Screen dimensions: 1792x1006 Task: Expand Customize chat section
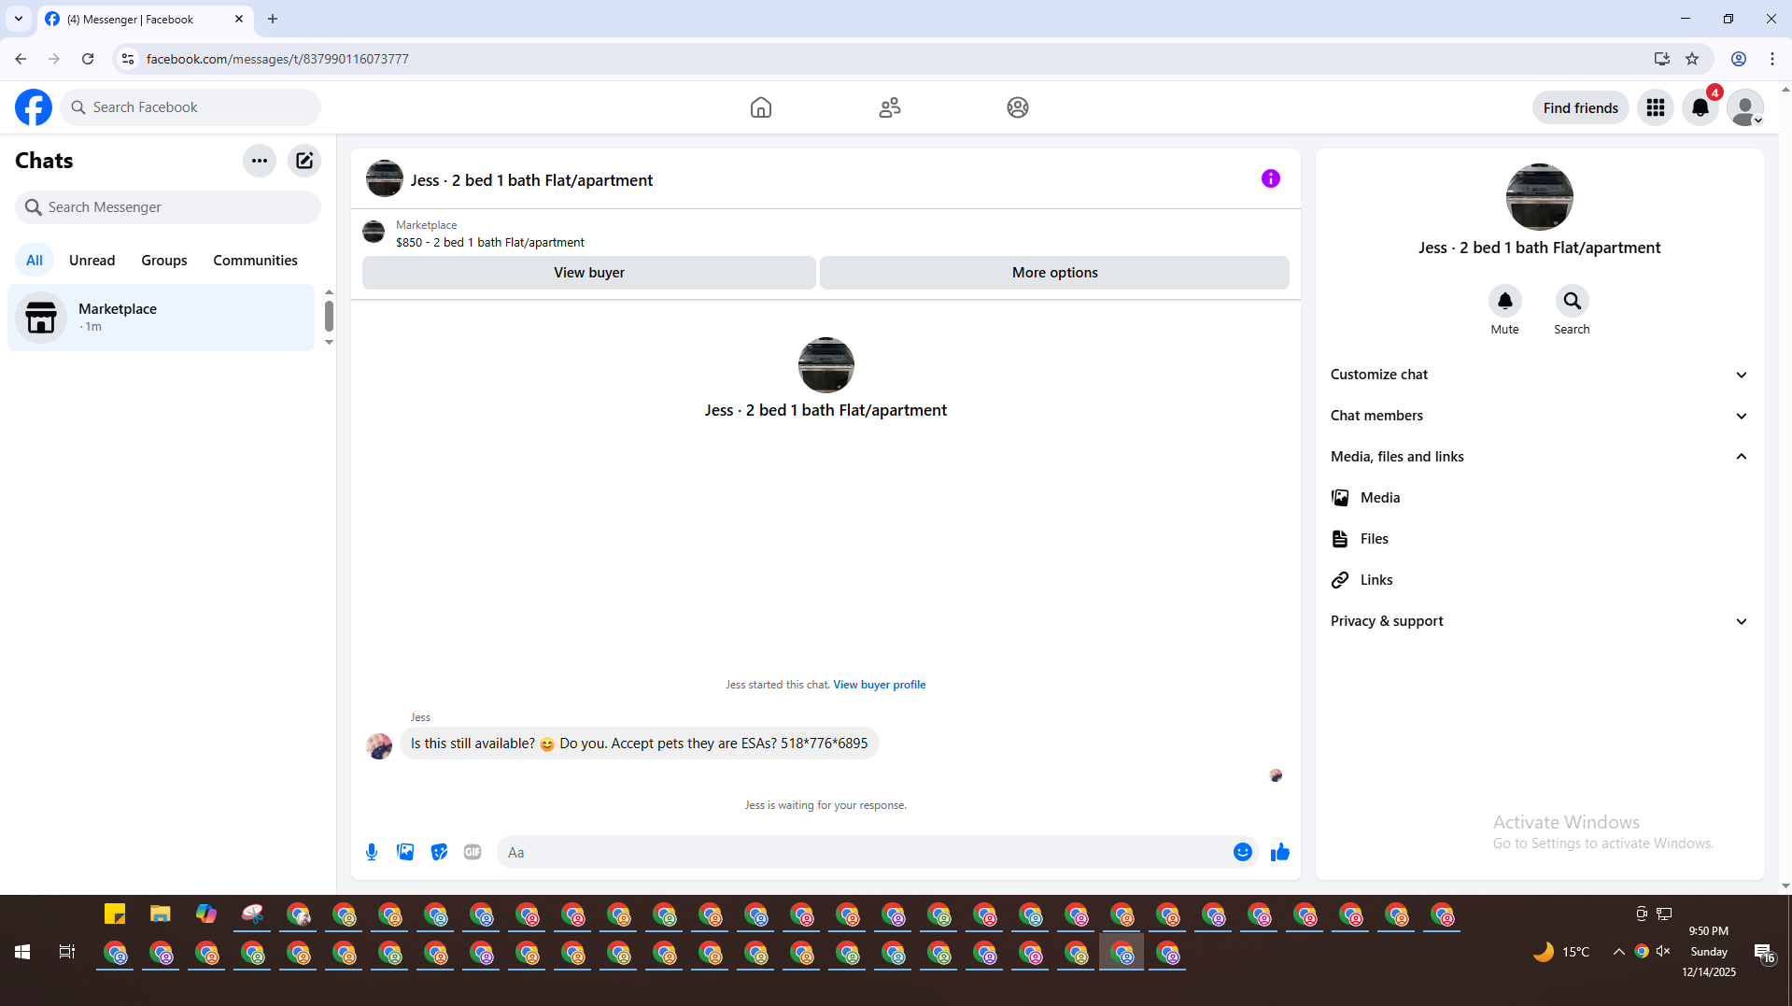[x=1539, y=375]
